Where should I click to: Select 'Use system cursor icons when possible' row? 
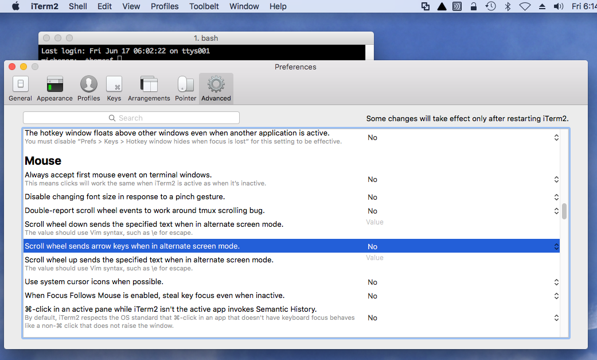click(292, 282)
